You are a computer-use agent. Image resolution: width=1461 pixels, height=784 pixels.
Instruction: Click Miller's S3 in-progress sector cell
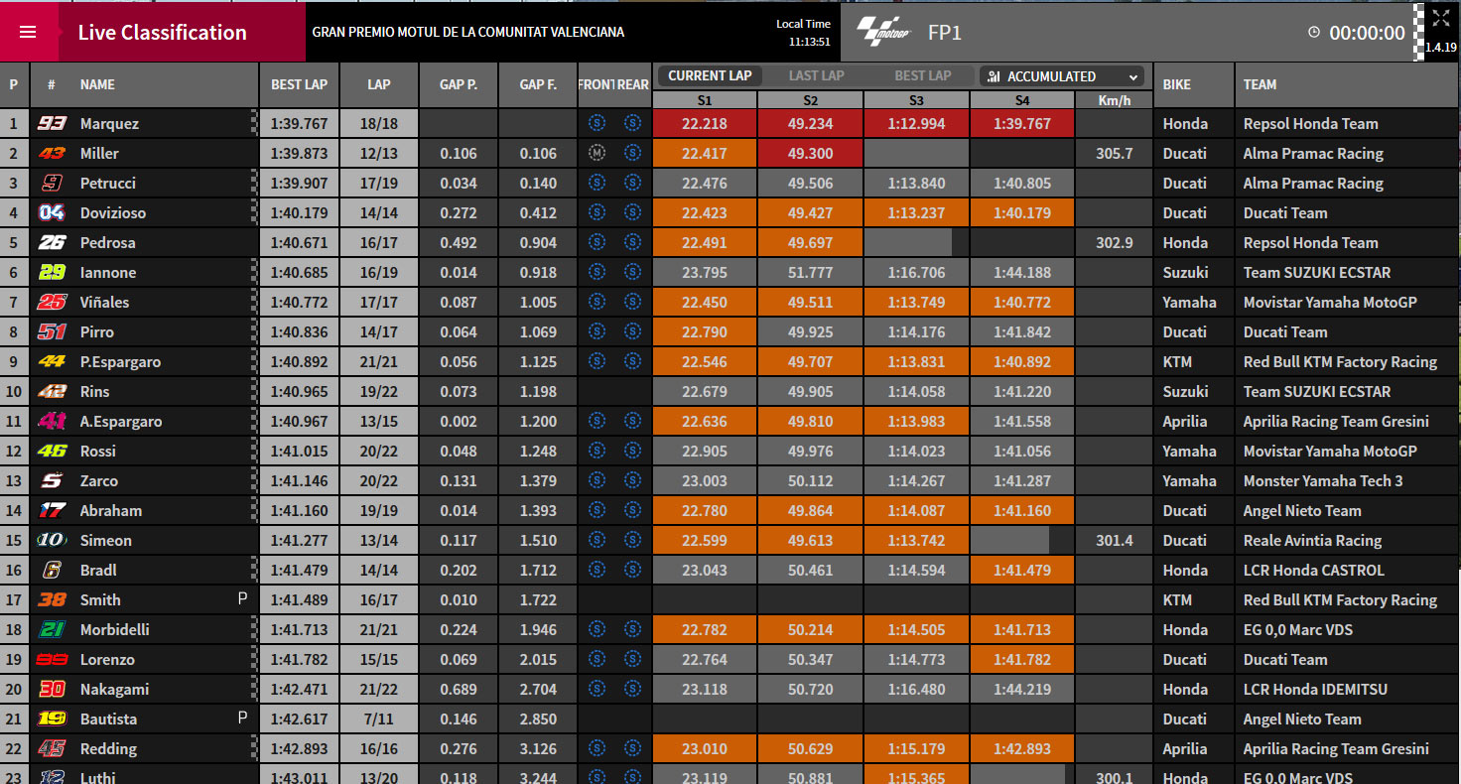(x=915, y=153)
